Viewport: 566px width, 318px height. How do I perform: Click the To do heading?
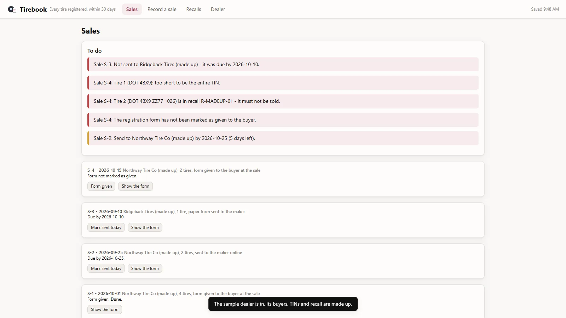pos(94,51)
